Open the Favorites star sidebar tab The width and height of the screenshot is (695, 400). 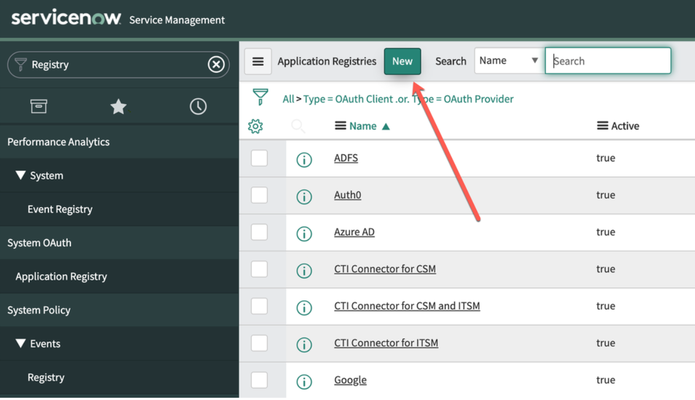coord(118,106)
